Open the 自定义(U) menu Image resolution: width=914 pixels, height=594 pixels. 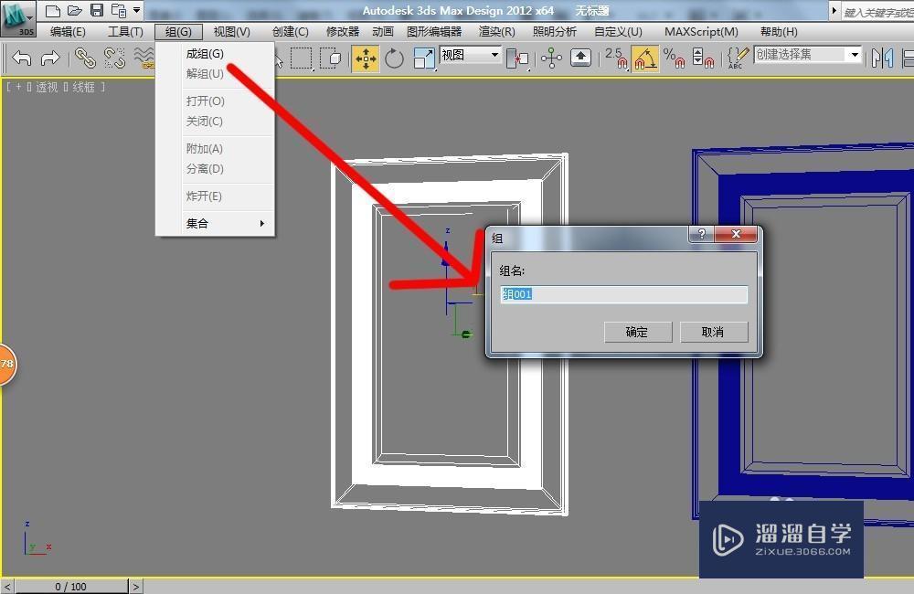tap(618, 31)
